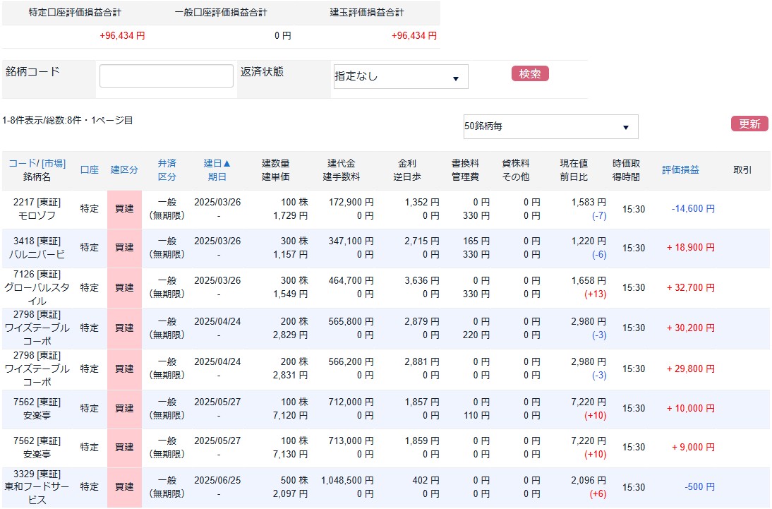Click the -500 円 valuation loss

pos(699,487)
